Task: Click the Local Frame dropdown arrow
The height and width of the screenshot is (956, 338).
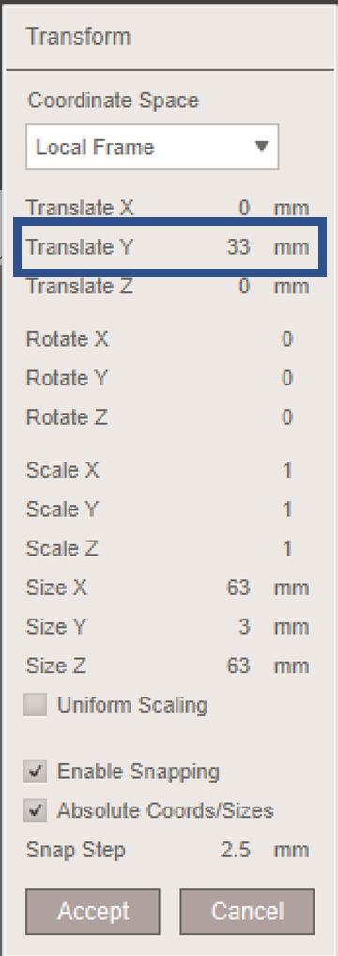Action: pos(261,147)
